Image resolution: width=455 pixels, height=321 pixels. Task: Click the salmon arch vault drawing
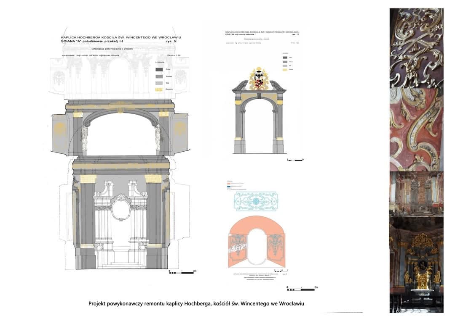(x=257, y=242)
